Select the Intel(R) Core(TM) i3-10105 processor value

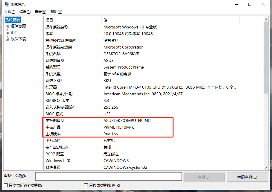point(170,87)
